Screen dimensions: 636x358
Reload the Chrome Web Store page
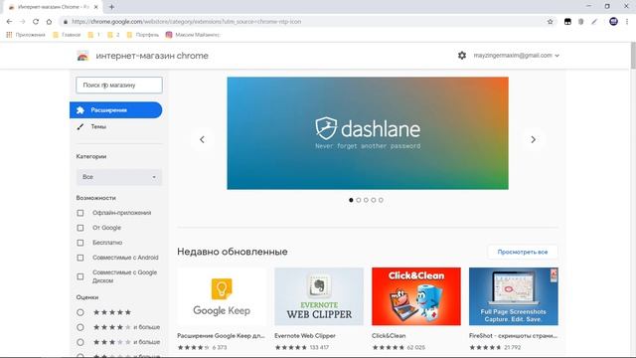[36, 22]
